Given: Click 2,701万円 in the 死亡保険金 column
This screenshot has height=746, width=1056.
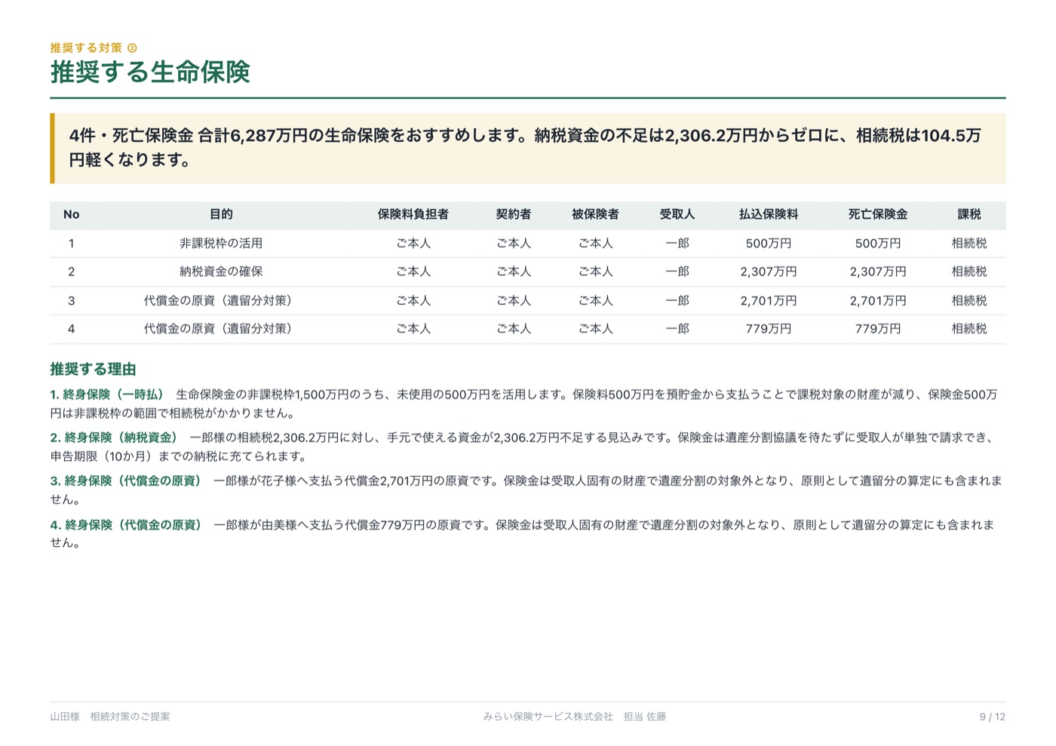Looking at the screenshot, I should (x=878, y=300).
